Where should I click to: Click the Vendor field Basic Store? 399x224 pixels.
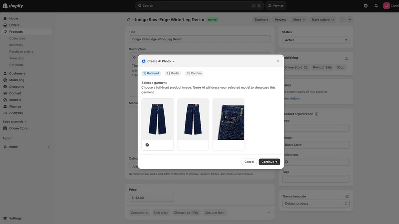[316, 145]
